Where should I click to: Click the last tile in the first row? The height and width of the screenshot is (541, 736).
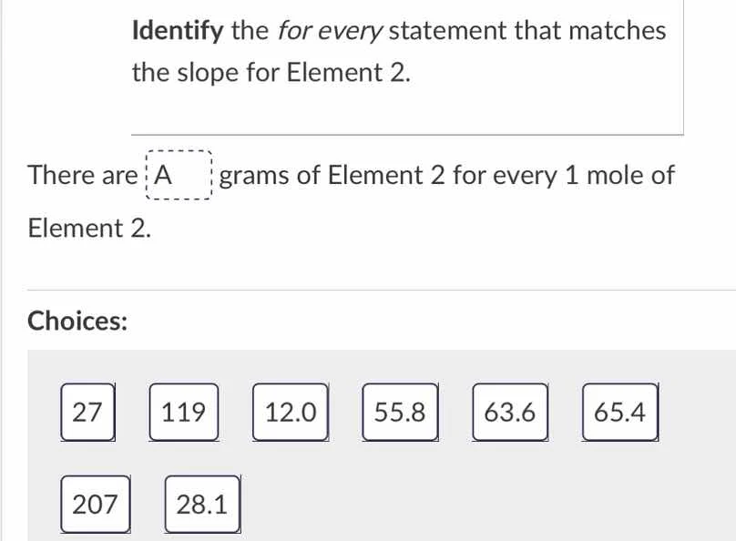click(x=618, y=413)
